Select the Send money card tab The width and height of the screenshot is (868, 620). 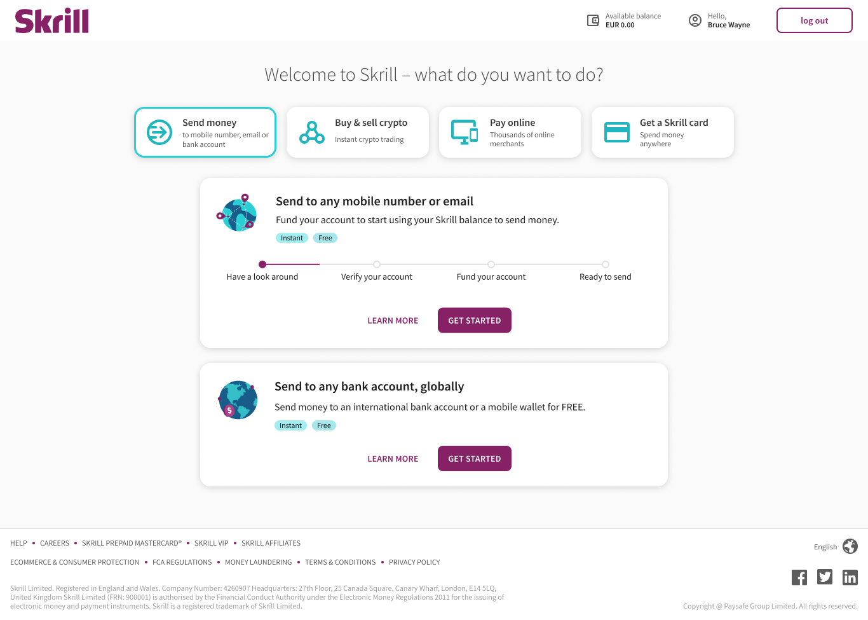(205, 132)
